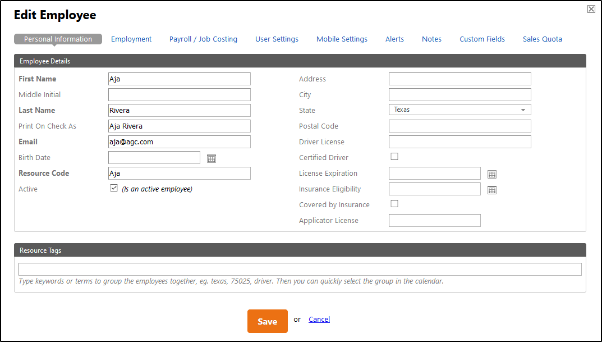
Task: Close the Edit Employee dialog
Action: pyautogui.click(x=591, y=9)
